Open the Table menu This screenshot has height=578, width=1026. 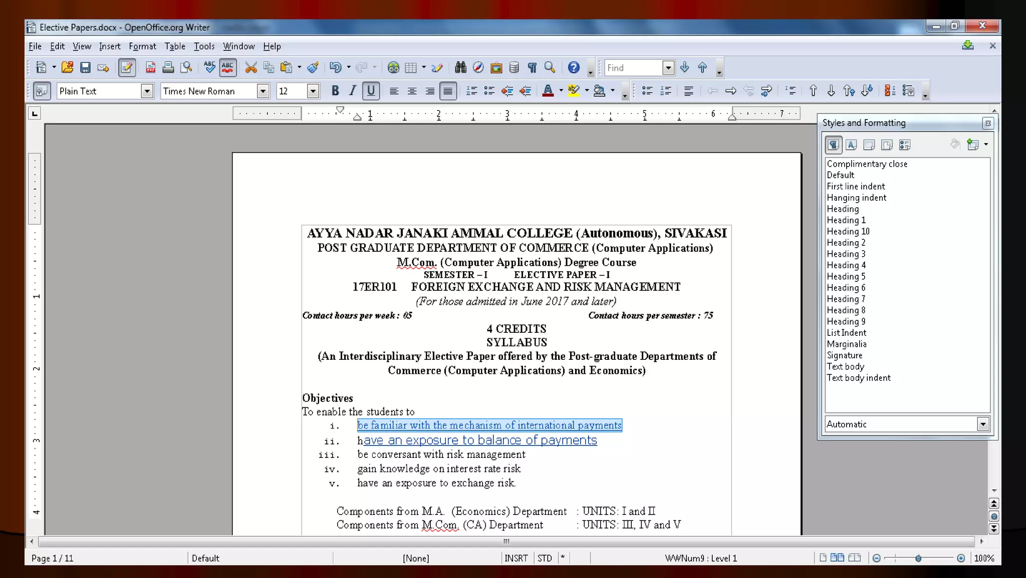pos(175,47)
